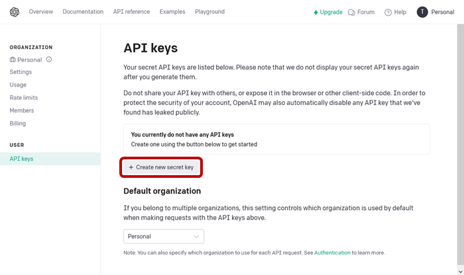The image size is (464, 275).
Task: Create a new secret key
Action: 162,168
